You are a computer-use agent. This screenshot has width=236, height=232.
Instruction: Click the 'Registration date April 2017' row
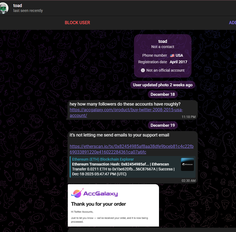(162, 62)
